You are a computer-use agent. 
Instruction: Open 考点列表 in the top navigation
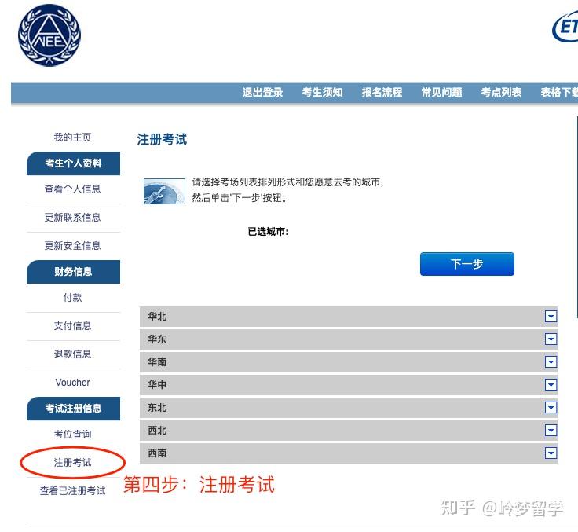point(501,92)
